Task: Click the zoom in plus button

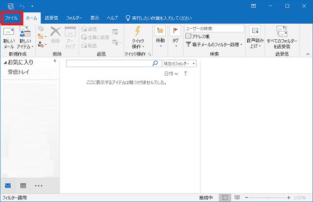Action: 289,198
